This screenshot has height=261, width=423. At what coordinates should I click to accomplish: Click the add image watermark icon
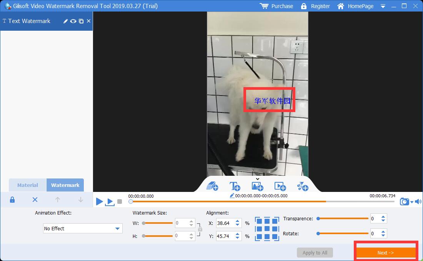(257, 186)
